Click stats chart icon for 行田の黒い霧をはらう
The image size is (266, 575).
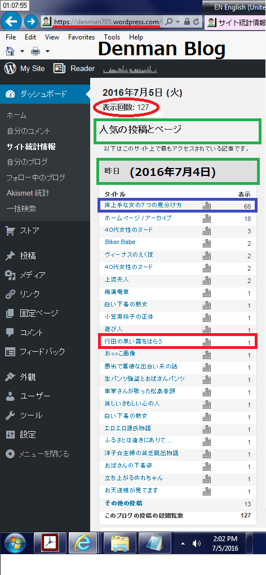click(207, 342)
